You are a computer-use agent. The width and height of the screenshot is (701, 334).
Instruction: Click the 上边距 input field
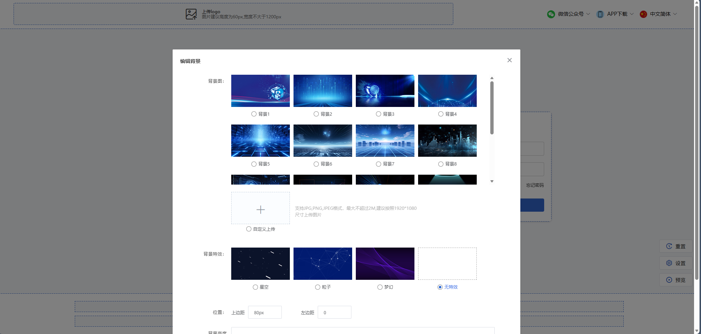click(x=265, y=312)
